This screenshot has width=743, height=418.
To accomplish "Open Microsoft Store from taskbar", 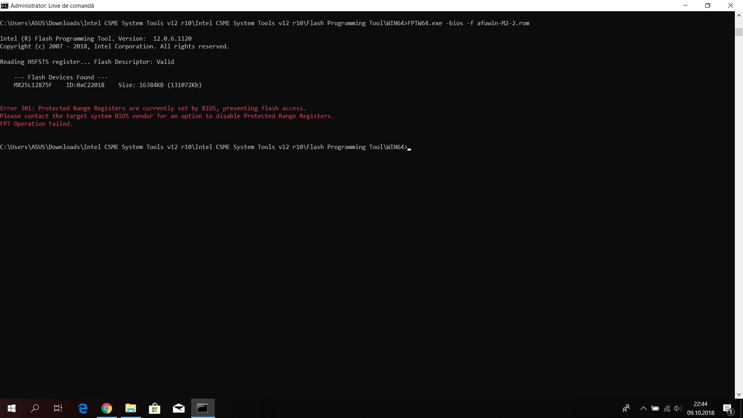I will coord(154,408).
